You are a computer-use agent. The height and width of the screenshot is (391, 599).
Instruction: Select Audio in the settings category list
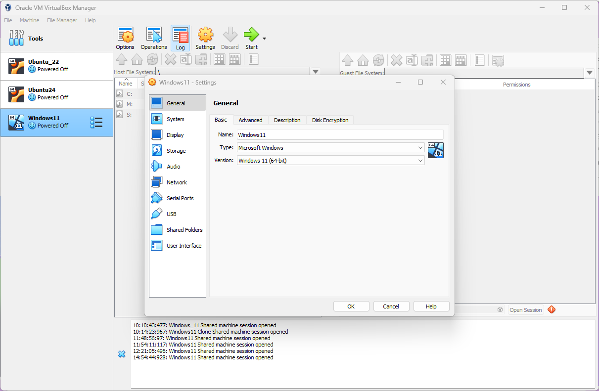178,166
